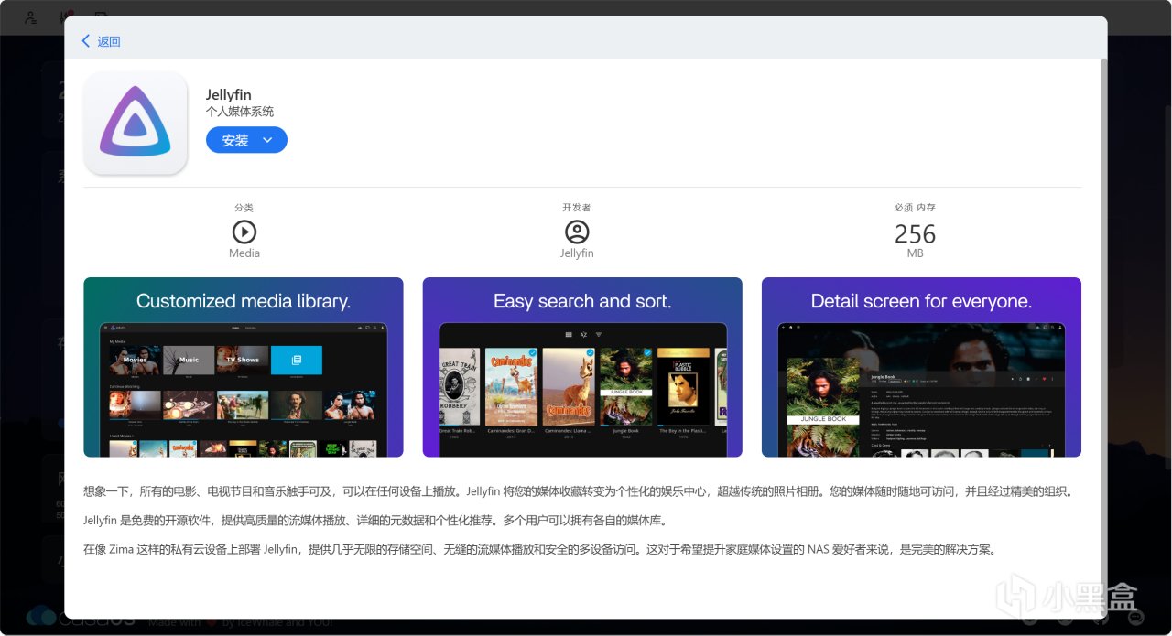Image resolution: width=1172 pixels, height=636 pixels.
Task: Click the 分类 label
Action: (x=244, y=208)
